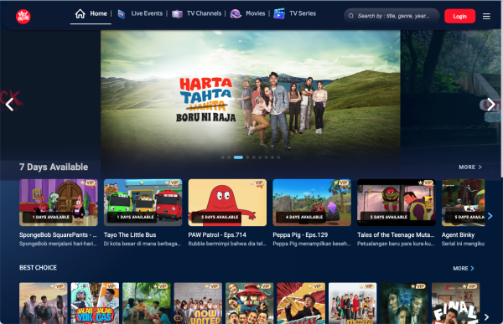Open Live Events section

[147, 13]
